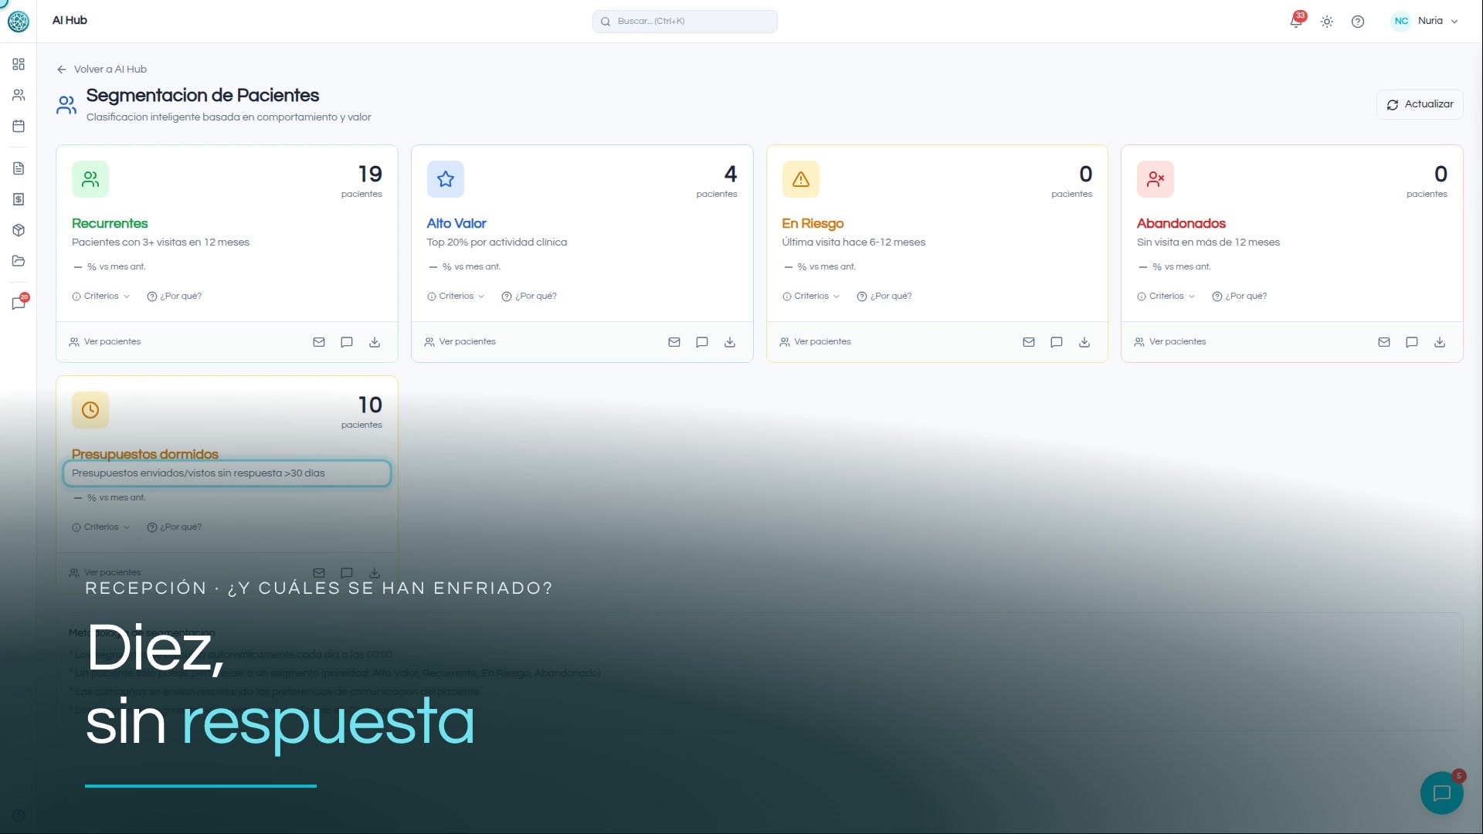Open the patients icon in sidebar
Viewport: 1483px width, 834px height.
click(x=19, y=95)
